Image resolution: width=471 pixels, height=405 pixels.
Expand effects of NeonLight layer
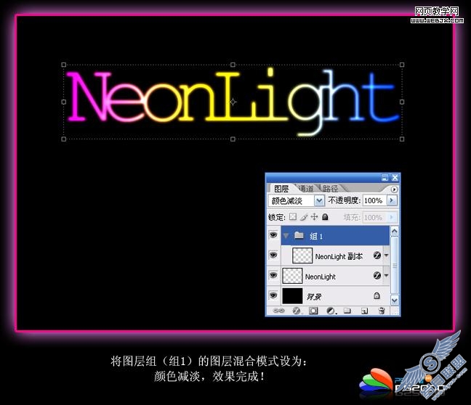pos(386,275)
